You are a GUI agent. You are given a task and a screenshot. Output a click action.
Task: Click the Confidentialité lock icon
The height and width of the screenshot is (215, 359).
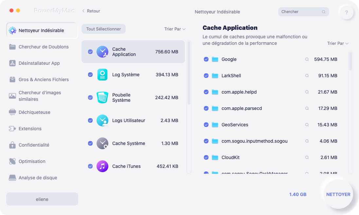12,145
